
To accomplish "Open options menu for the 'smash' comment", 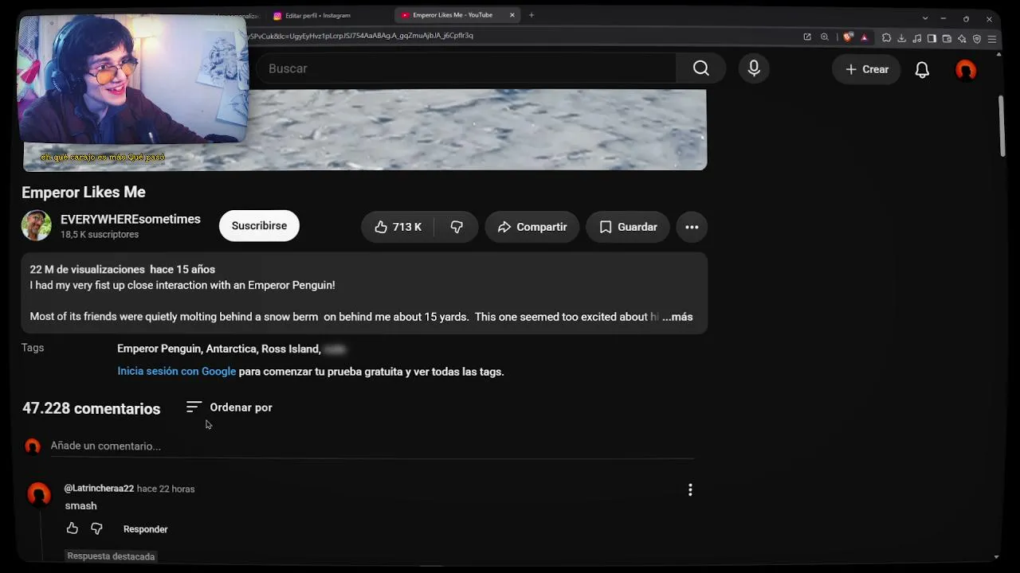I will tap(690, 490).
